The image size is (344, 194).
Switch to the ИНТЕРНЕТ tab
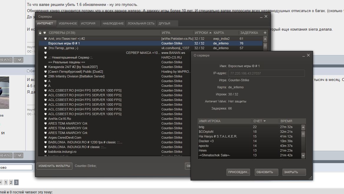pos(45,24)
